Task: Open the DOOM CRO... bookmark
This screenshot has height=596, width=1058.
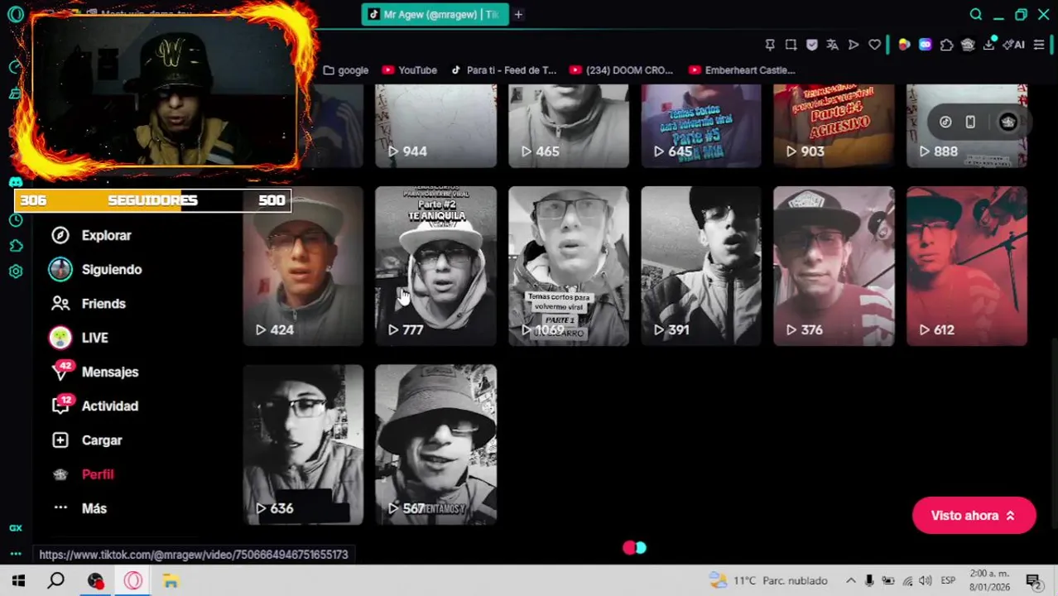Action: [622, 70]
